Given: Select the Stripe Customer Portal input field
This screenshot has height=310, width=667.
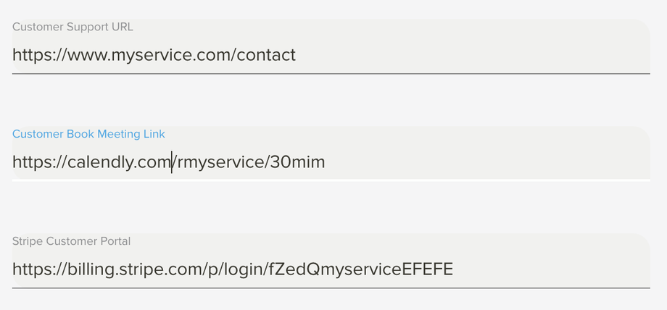Looking at the screenshot, I should pos(331,269).
